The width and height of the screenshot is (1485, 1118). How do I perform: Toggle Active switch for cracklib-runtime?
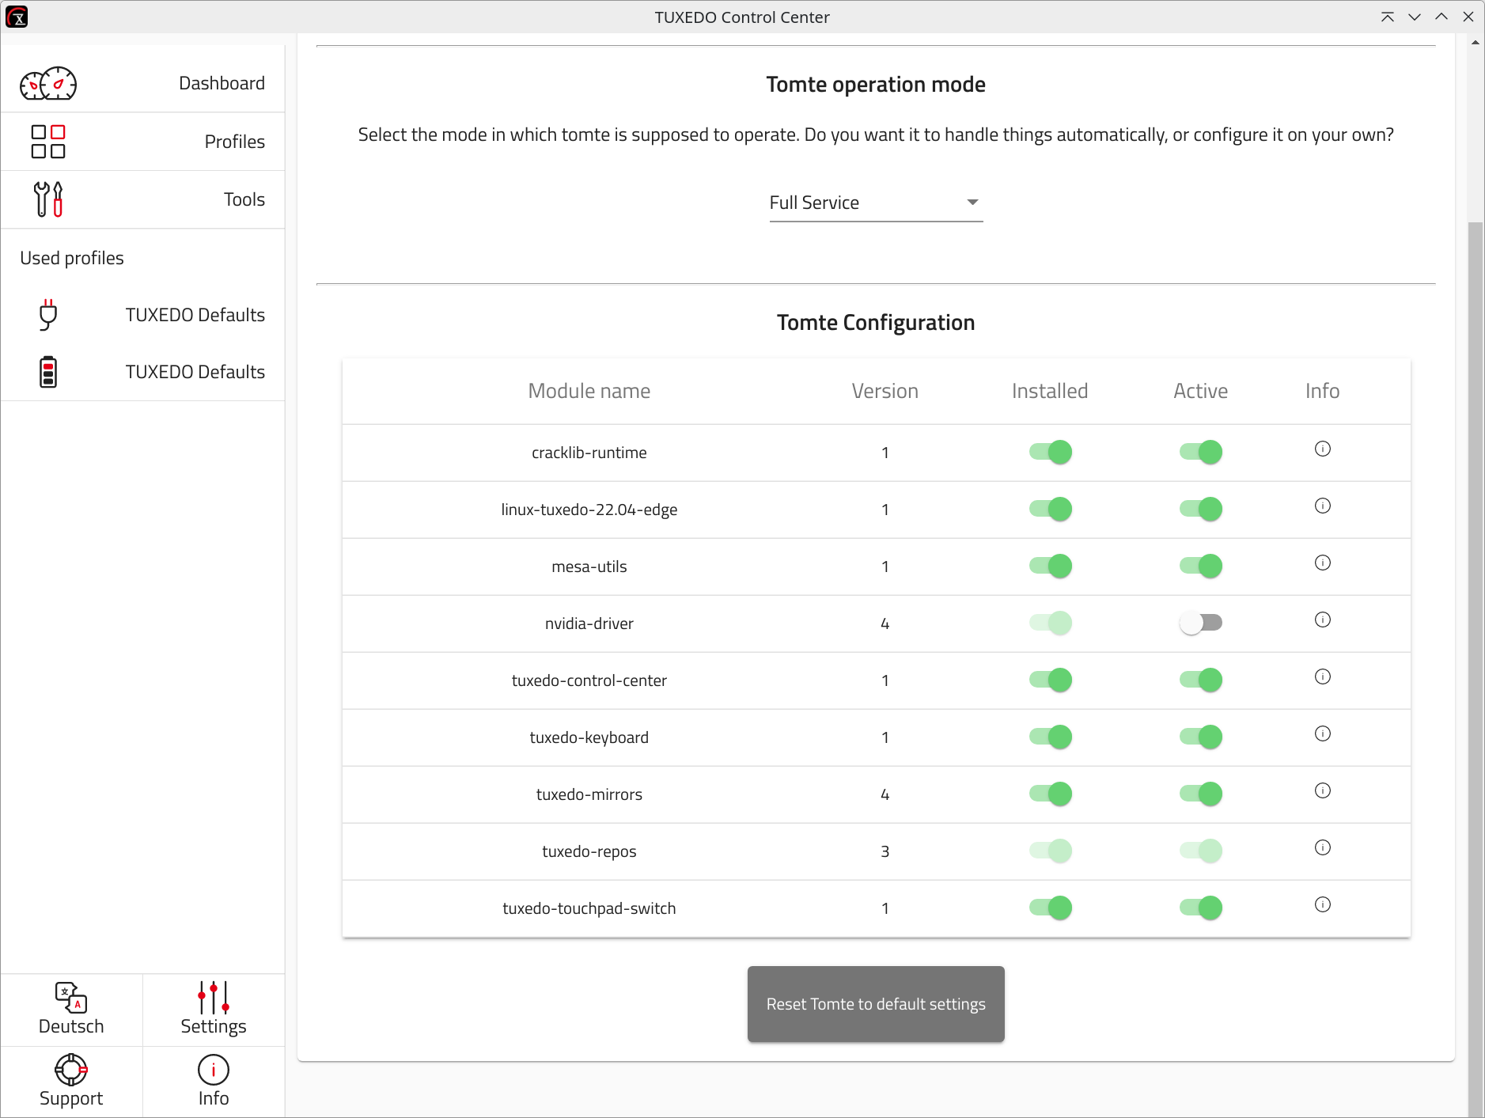click(1201, 452)
